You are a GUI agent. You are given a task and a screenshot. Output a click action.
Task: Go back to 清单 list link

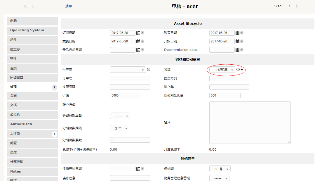tap(69, 6)
